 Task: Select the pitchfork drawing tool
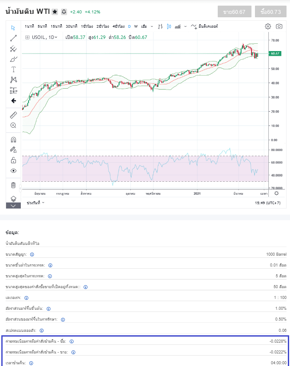pos(13,48)
